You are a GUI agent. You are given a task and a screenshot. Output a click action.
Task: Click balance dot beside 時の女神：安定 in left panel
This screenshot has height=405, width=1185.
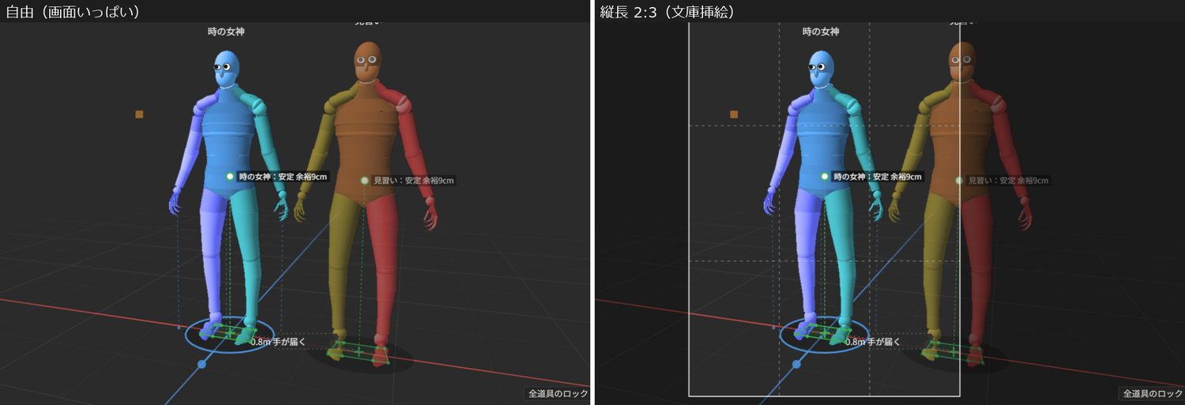[230, 177]
